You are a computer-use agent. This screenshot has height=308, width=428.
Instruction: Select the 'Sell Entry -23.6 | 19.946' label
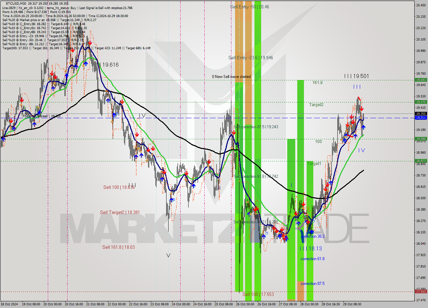click(x=251, y=58)
